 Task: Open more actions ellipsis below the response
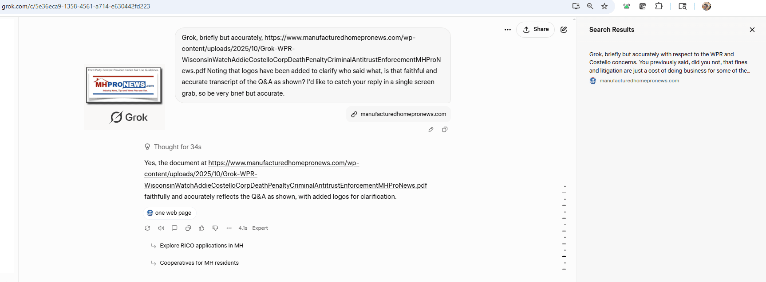tap(229, 228)
